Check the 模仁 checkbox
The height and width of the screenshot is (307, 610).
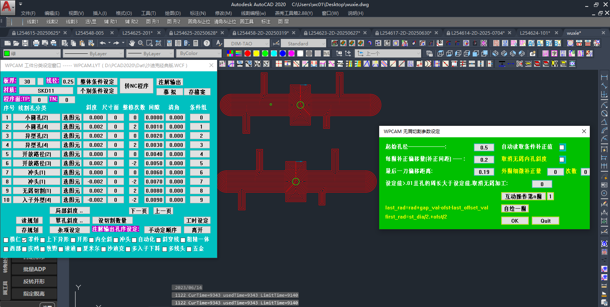[6, 240]
